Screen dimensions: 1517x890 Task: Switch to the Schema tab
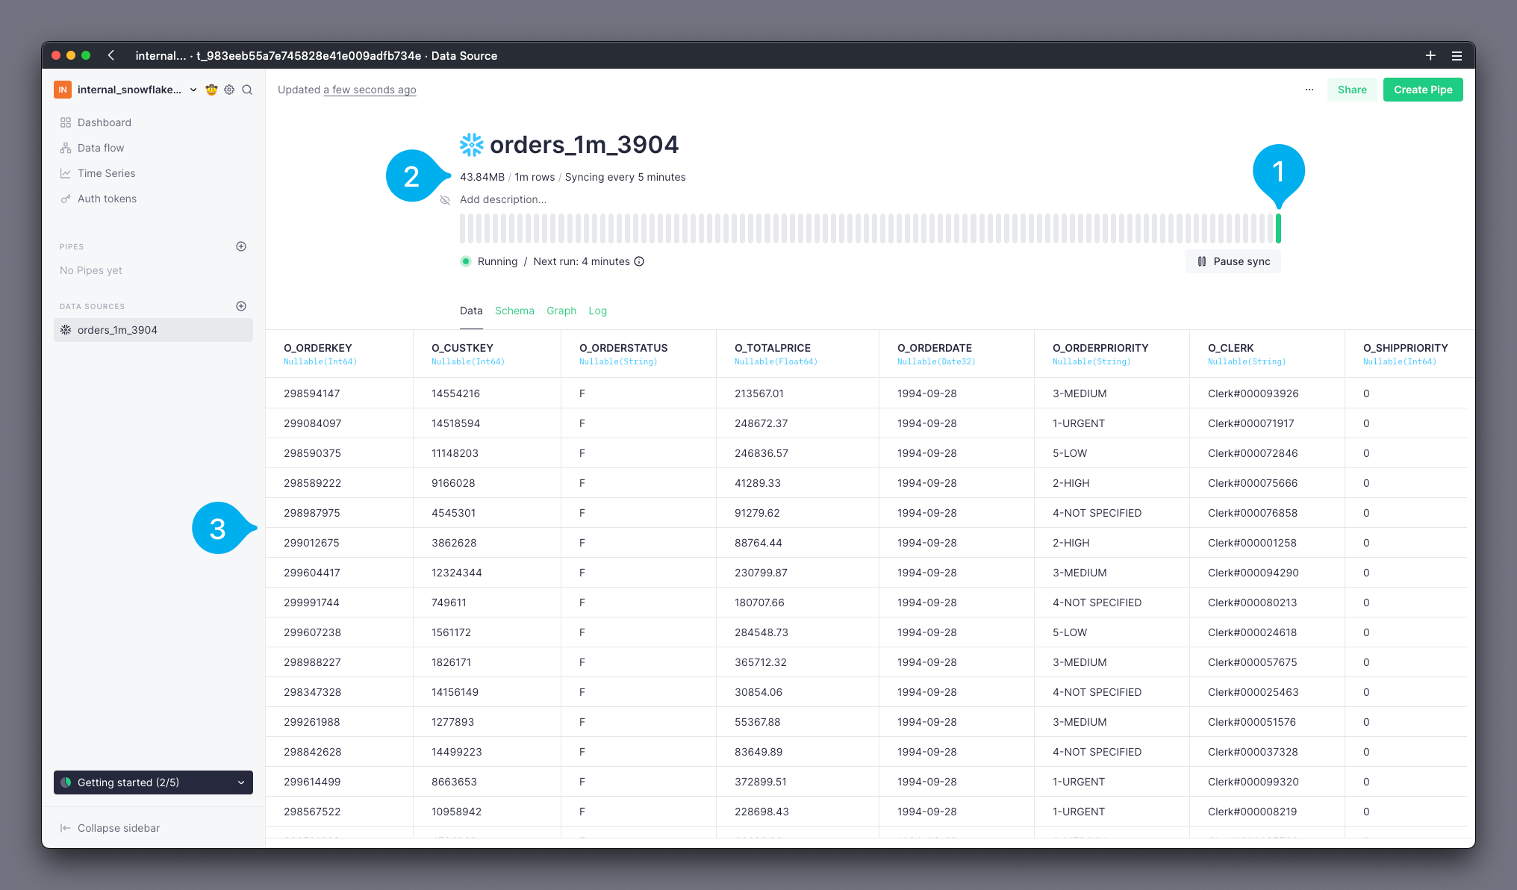[x=514, y=311]
